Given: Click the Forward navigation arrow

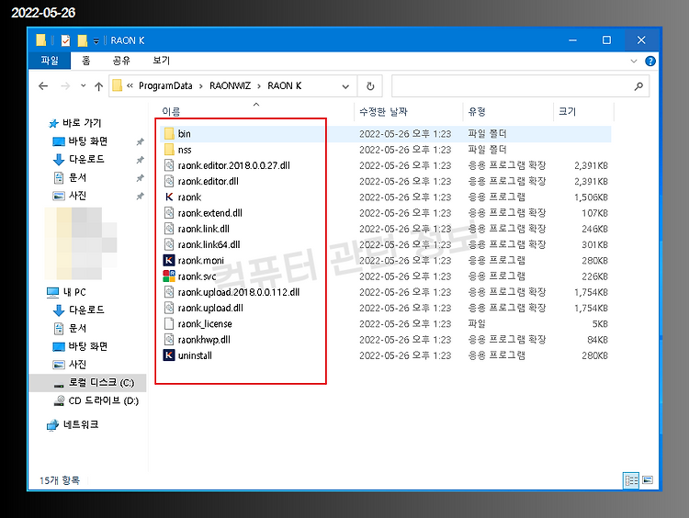Looking at the screenshot, I should pyautogui.click(x=65, y=86).
